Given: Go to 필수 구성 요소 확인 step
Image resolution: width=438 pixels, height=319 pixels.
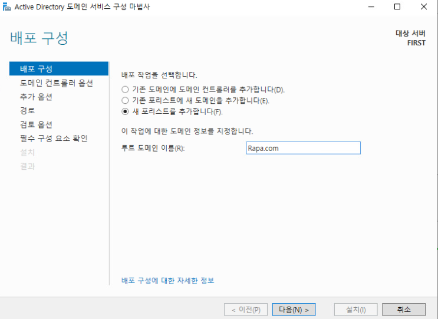Looking at the screenshot, I should pyautogui.click(x=54, y=138).
